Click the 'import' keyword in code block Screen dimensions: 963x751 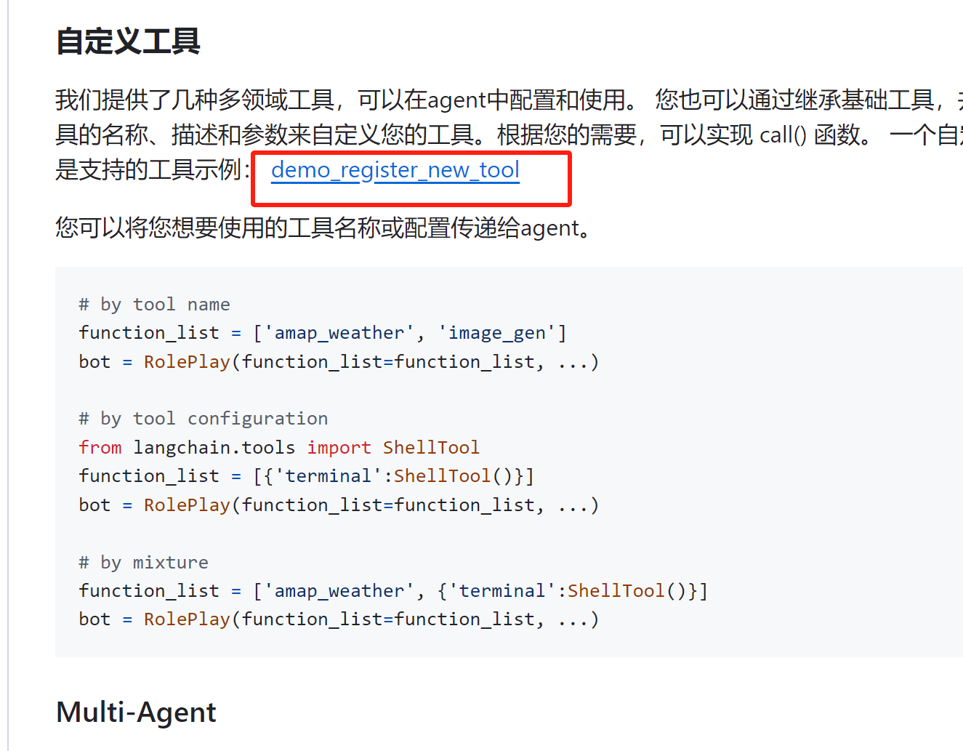point(339,447)
